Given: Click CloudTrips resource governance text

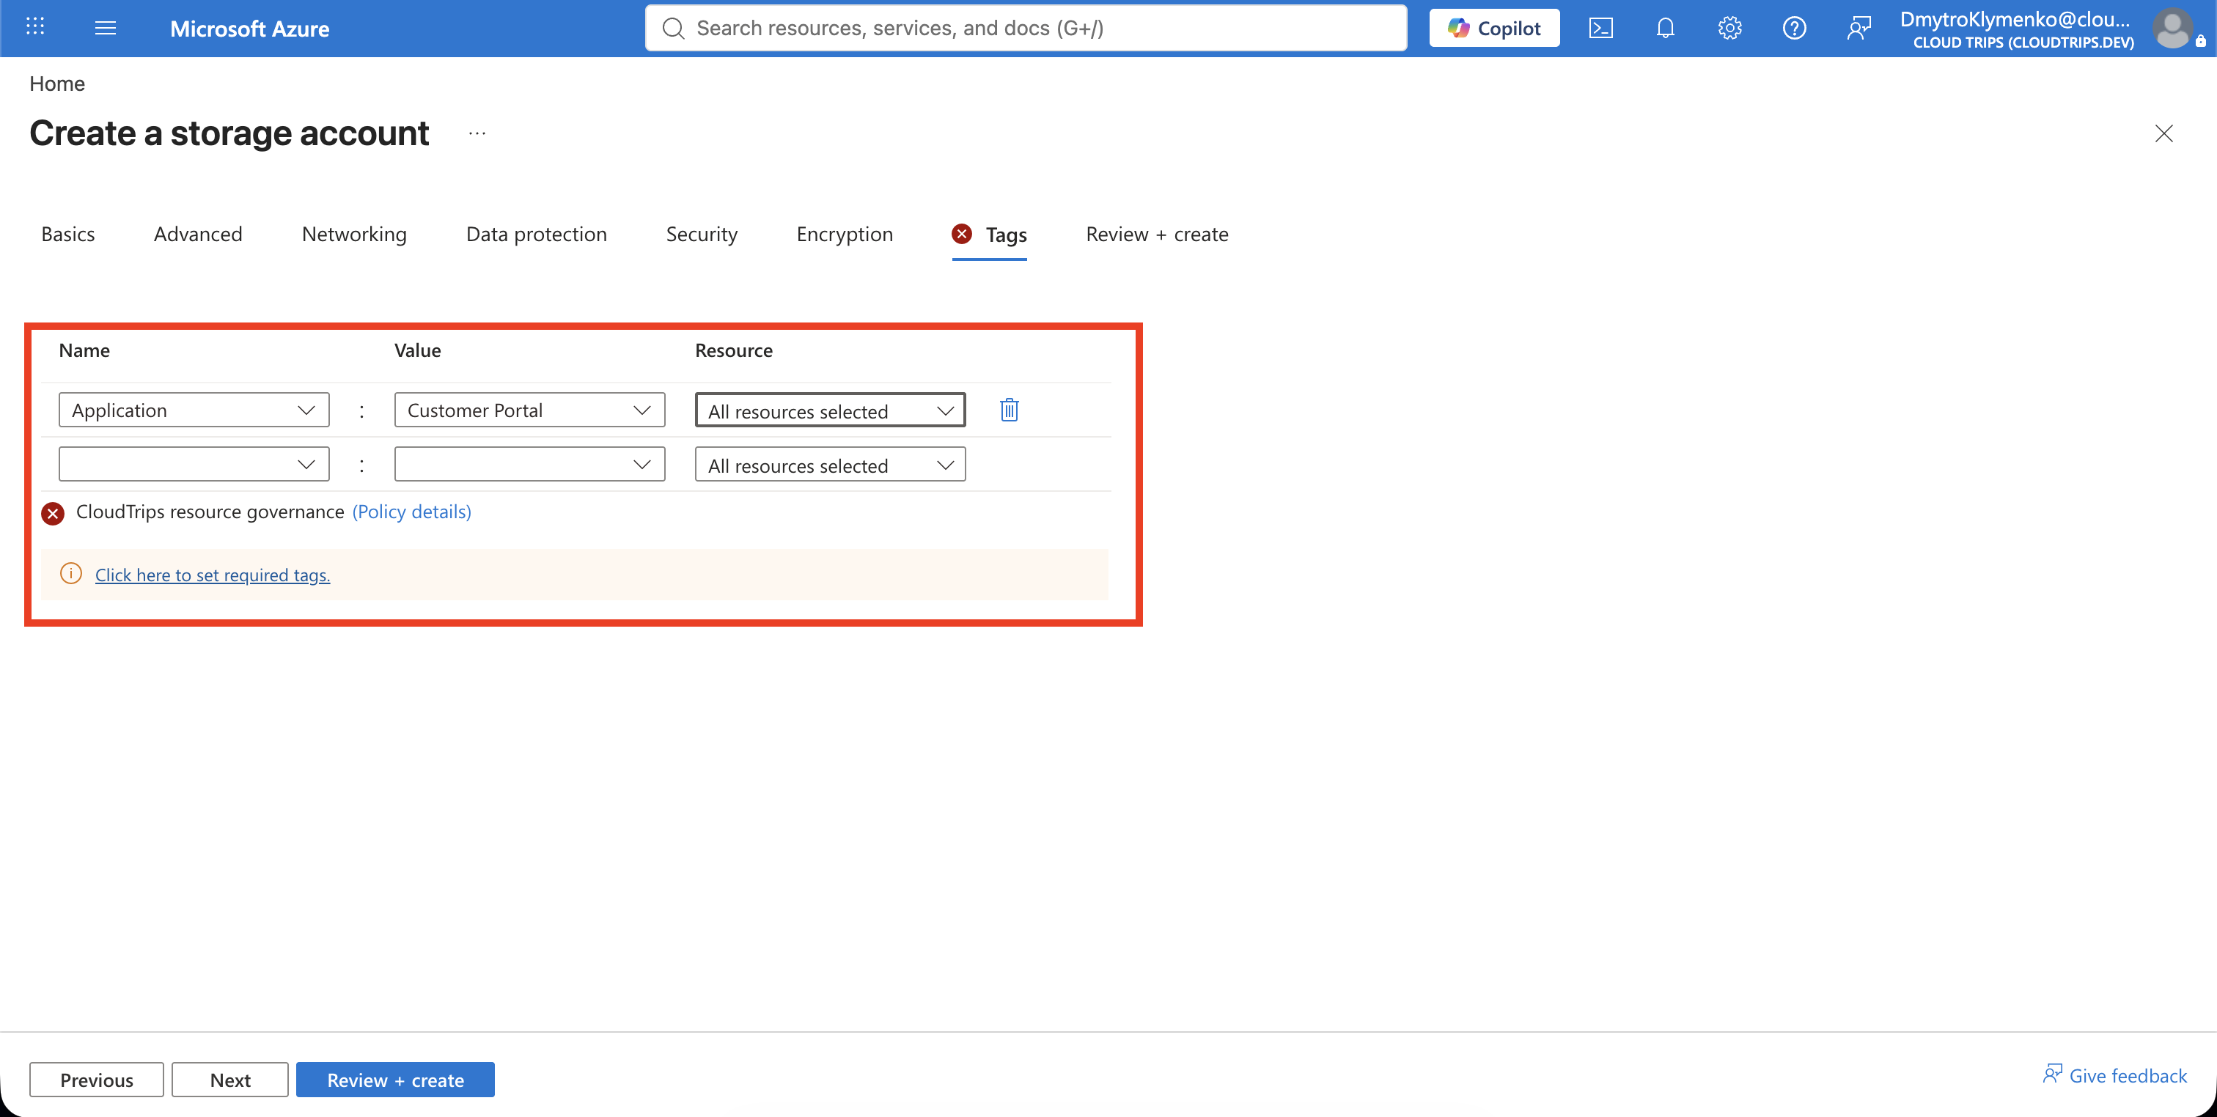Looking at the screenshot, I should pyautogui.click(x=210, y=512).
